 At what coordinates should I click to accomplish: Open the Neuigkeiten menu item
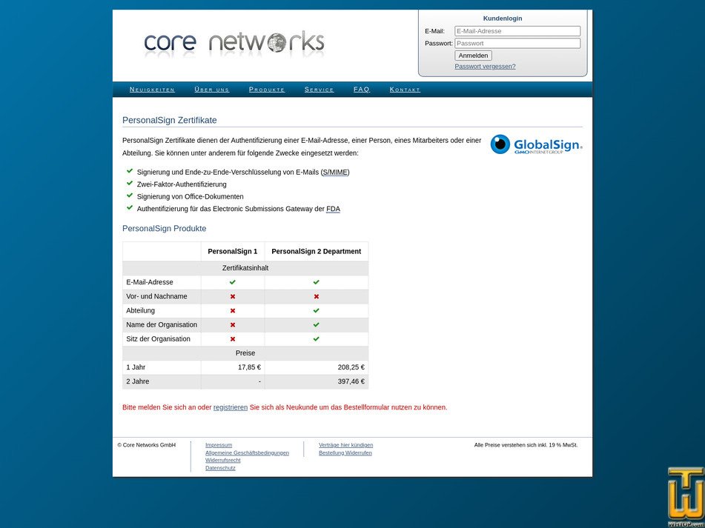pyautogui.click(x=152, y=90)
